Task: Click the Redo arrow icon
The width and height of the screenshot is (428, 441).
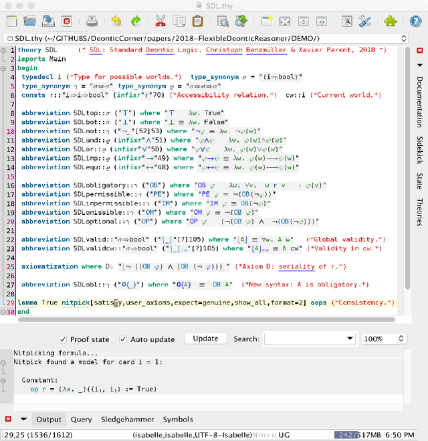Action: click(136, 21)
